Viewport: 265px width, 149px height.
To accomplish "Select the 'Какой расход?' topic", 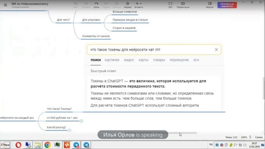I will [x=56, y=127].
